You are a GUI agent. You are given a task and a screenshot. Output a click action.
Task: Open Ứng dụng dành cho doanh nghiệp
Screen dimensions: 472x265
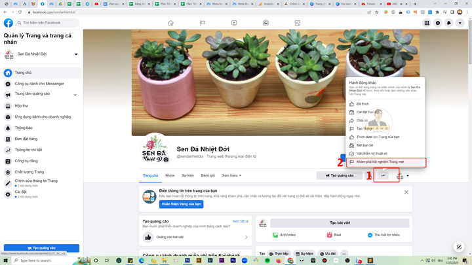[x=41, y=117]
